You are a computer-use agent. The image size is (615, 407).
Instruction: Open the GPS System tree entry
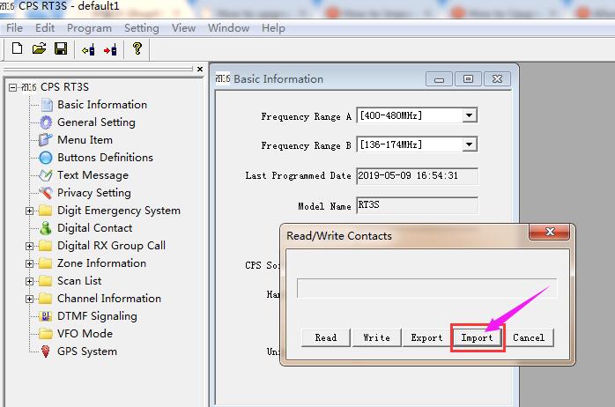click(87, 351)
